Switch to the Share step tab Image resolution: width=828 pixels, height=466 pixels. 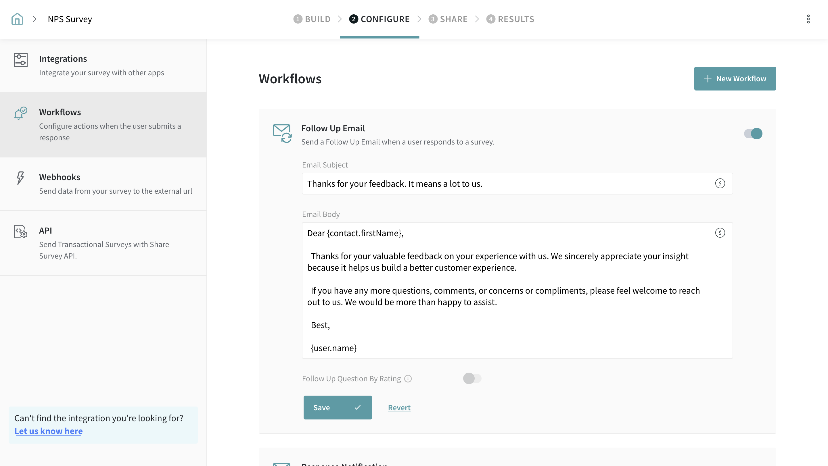pyautogui.click(x=448, y=19)
